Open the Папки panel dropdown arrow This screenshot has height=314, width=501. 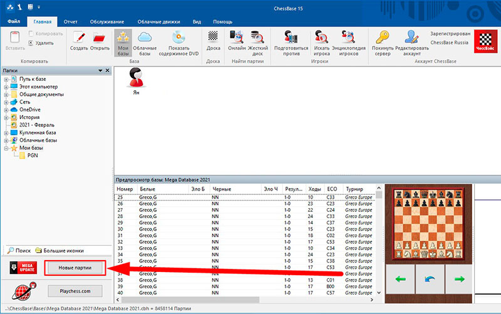tap(101, 71)
